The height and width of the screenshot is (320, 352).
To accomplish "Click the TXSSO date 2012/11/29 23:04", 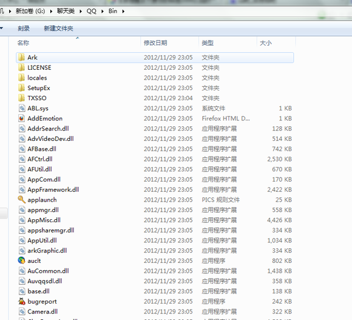I will point(168,98).
